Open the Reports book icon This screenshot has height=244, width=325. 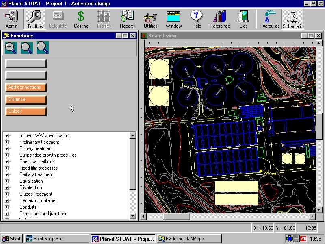click(x=127, y=19)
